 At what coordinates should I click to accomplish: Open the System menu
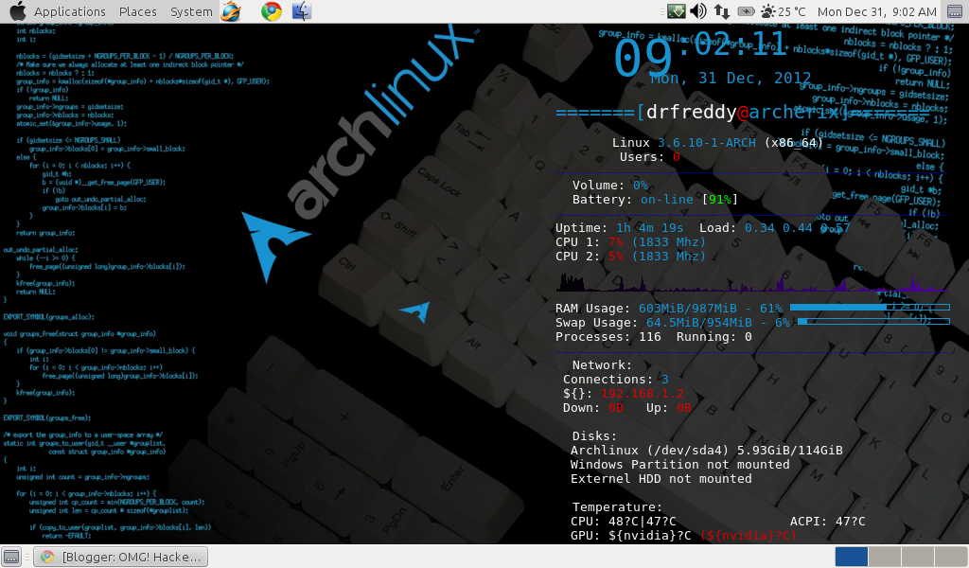(x=190, y=11)
